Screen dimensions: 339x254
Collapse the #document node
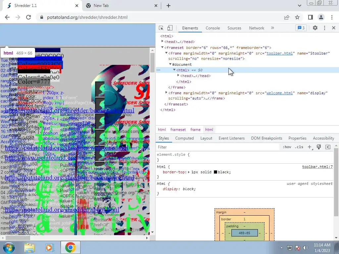170,64
